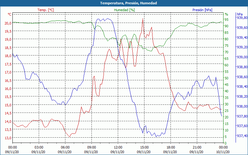Screen dimensions: 248x155
Task: Click the blue 'Presión [hPa]' legend label
Action: (x=202, y=10)
